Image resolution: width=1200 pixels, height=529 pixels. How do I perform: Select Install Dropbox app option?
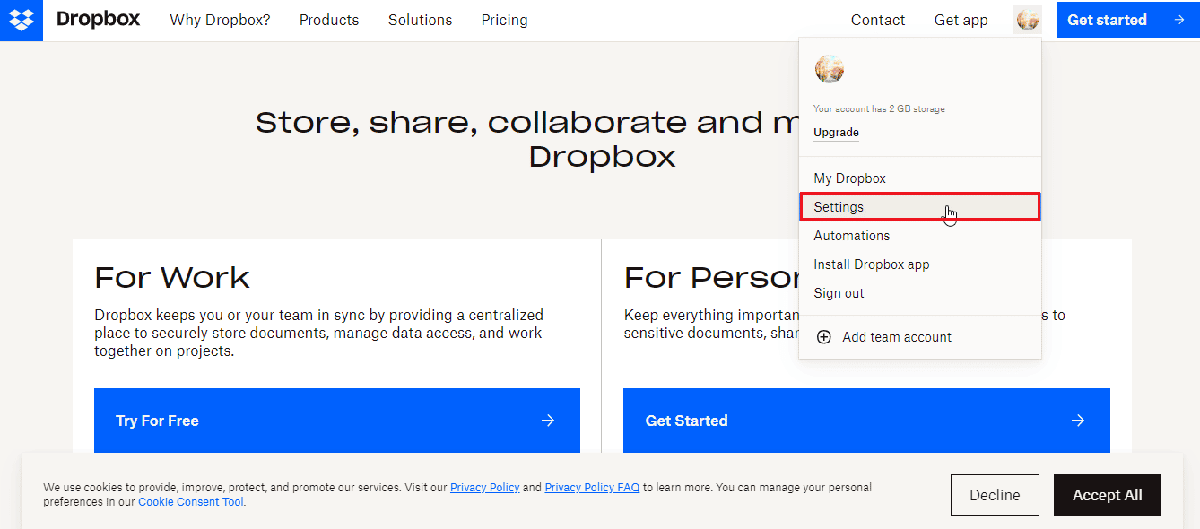coord(871,264)
